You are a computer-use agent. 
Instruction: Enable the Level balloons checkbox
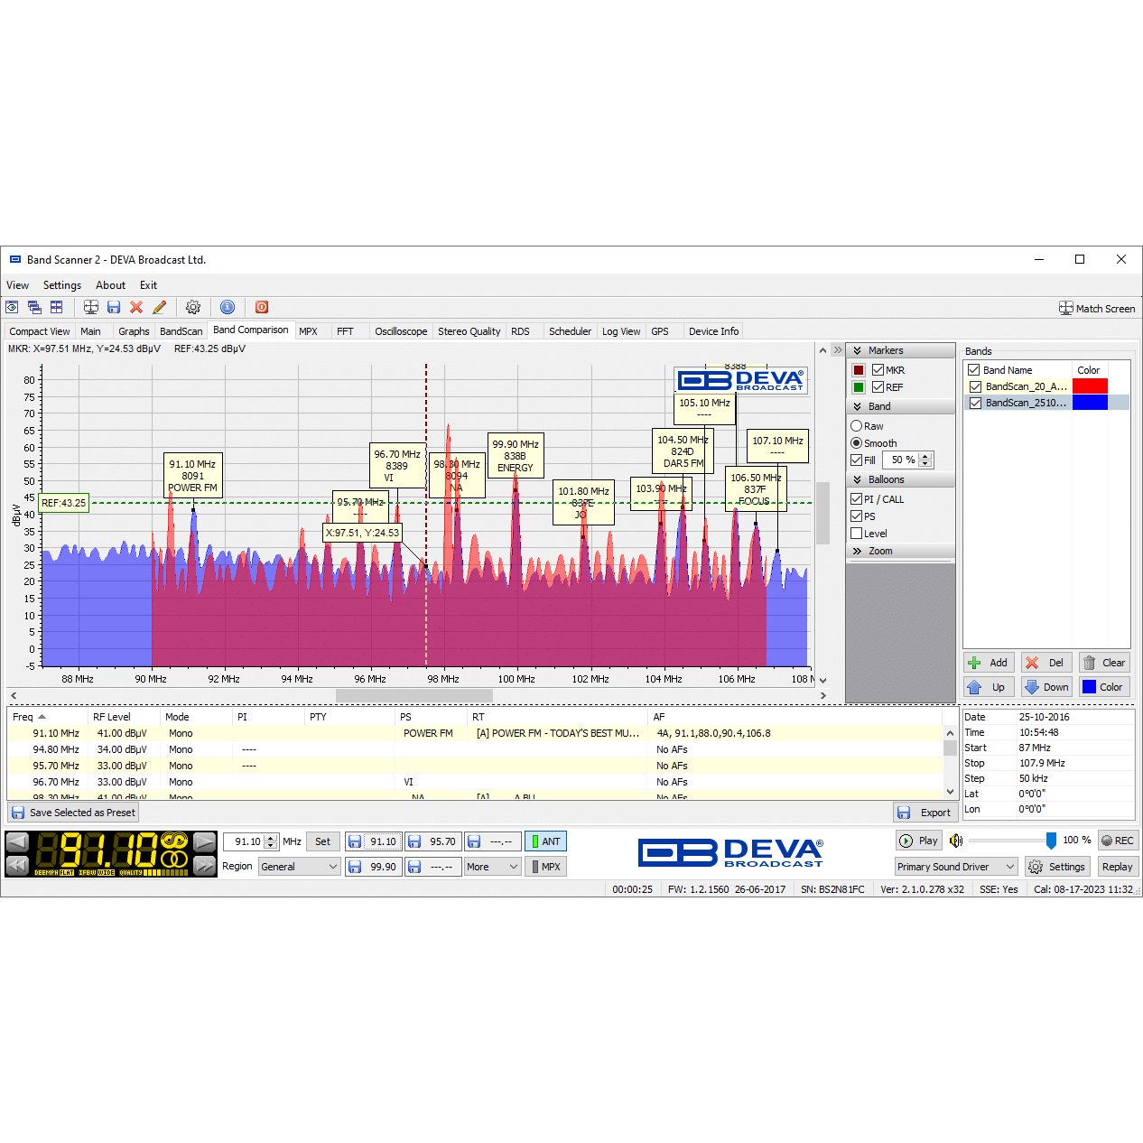pos(856,534)
